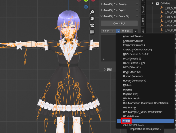Click the viewport zoom magnifier icon
The height and width of the screenshot is (133, 176).
pos(92,12)
